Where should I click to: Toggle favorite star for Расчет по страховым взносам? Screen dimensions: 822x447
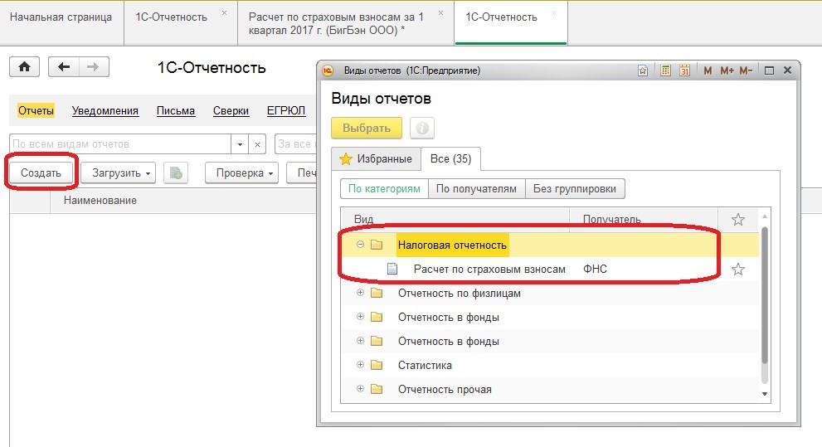(738, 270)
